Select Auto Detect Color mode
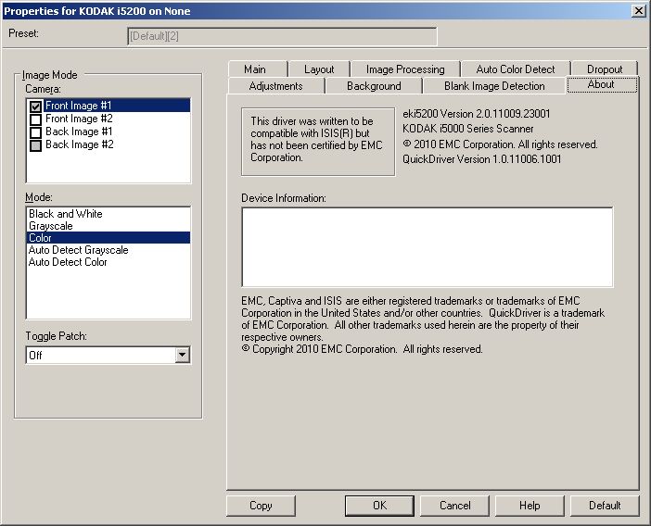 coord(108,262)
